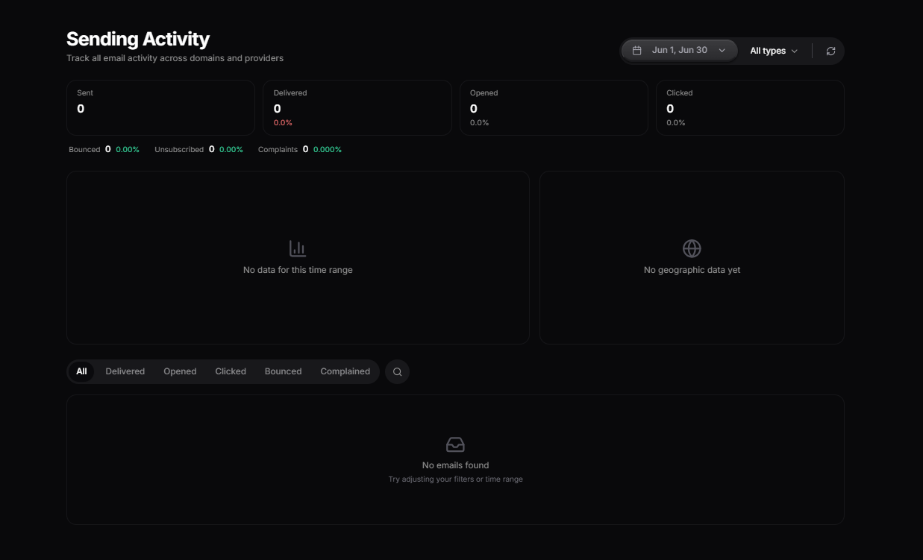Click the search magnifier icon
This screenshot has height=560, width=923.
point(397,371)
